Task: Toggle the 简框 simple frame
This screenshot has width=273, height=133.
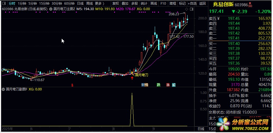Action: (x=173, y=3)
